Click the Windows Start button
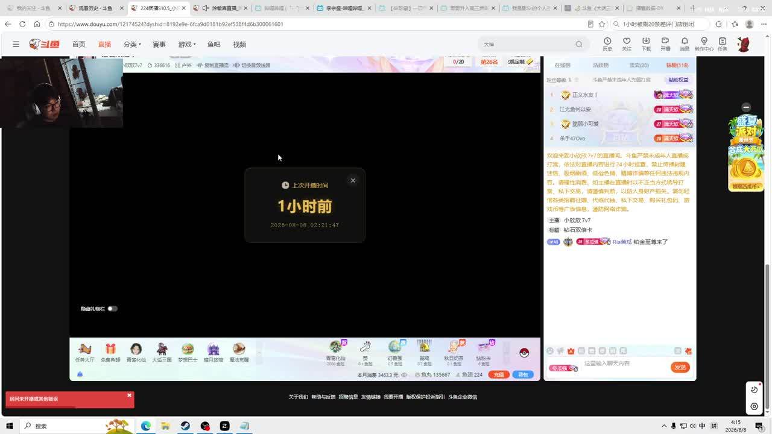 point(10,426)
